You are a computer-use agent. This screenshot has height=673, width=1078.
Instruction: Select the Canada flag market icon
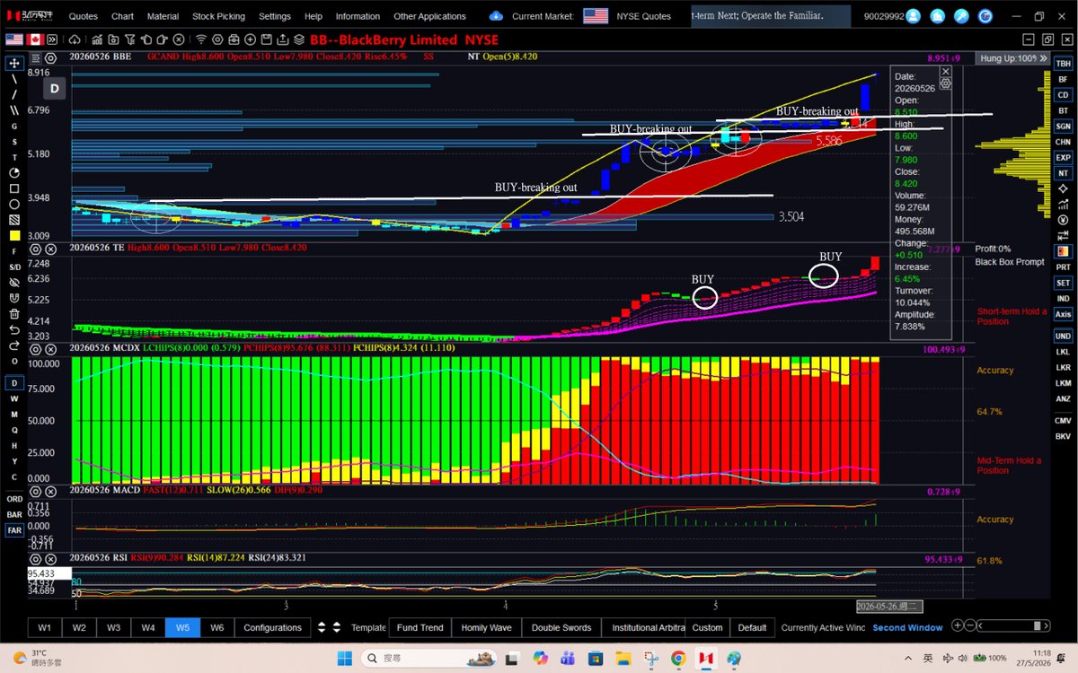pos(36,39)
